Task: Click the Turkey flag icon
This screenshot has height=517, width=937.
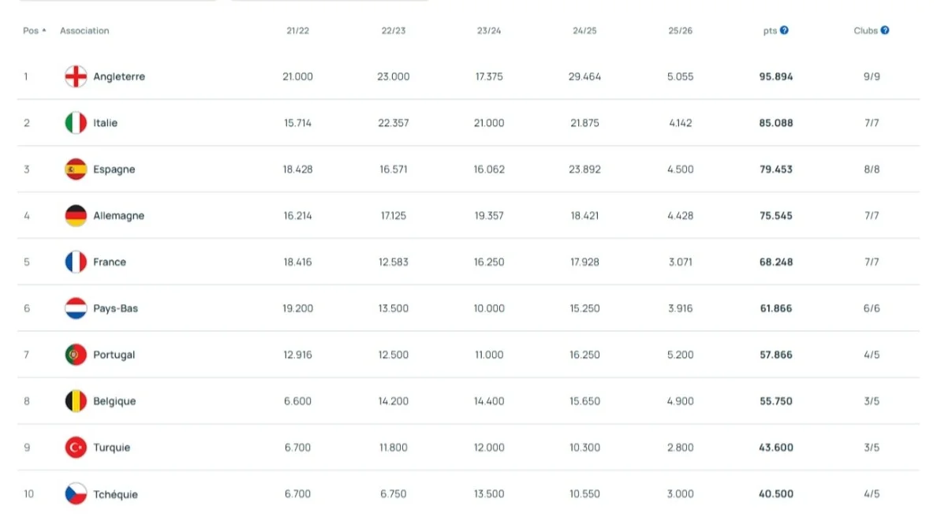Action: 76,447
